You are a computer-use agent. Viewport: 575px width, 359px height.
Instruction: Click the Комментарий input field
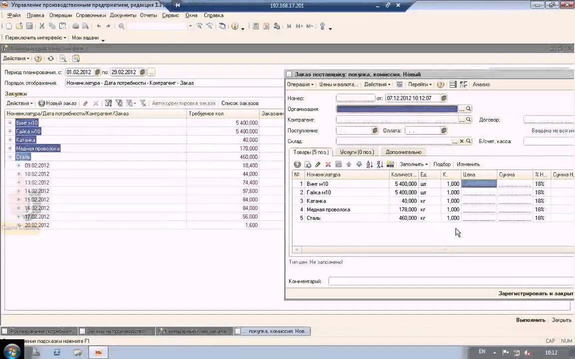coord(451,281)
